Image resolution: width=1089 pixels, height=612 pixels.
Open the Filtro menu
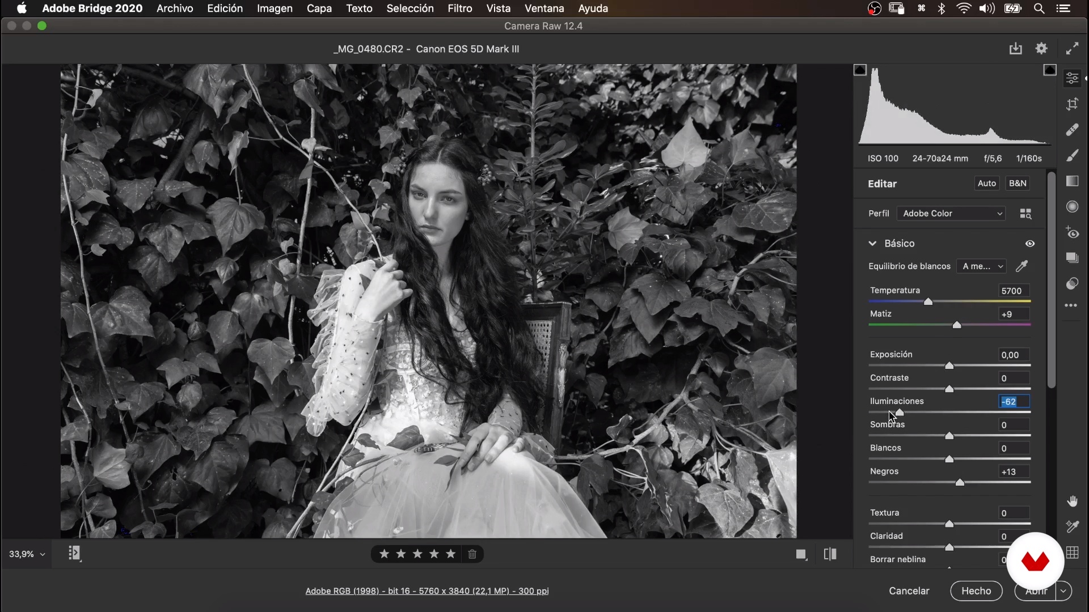pos(459,8)
